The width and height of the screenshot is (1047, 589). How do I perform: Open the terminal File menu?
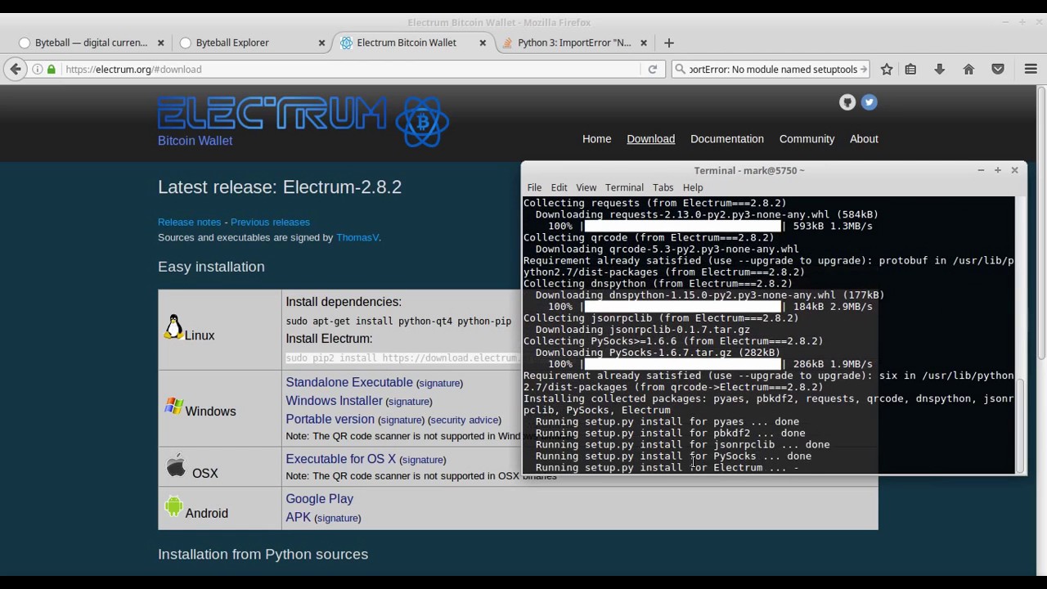[x=534, y=187]
